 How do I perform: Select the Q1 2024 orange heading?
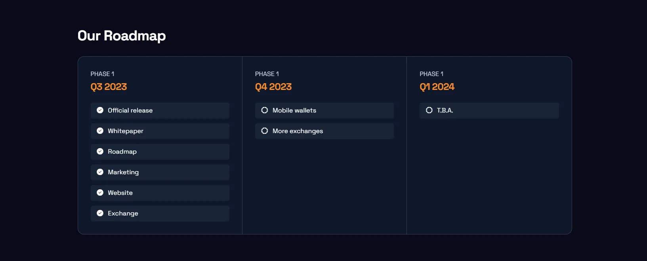(x=437, y=87)
